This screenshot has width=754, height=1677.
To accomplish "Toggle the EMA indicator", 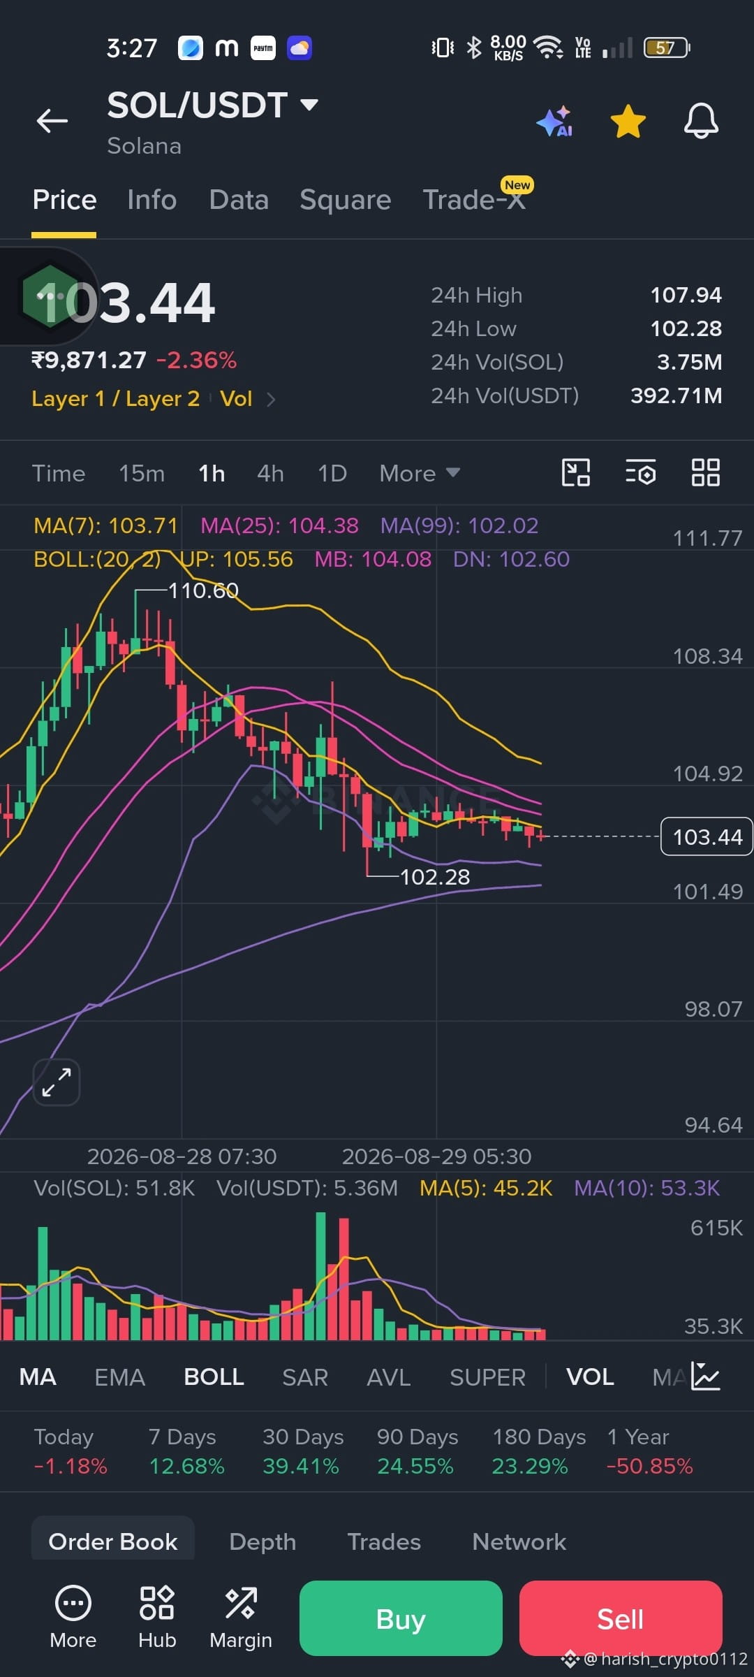I will pos(120,1377).
